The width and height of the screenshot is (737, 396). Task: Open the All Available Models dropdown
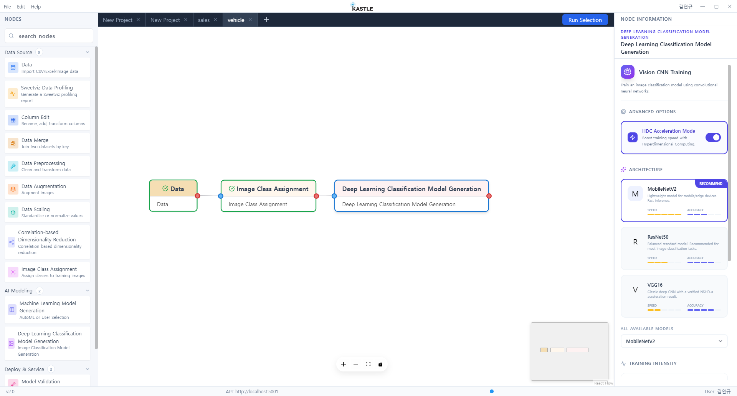point(674,341)
